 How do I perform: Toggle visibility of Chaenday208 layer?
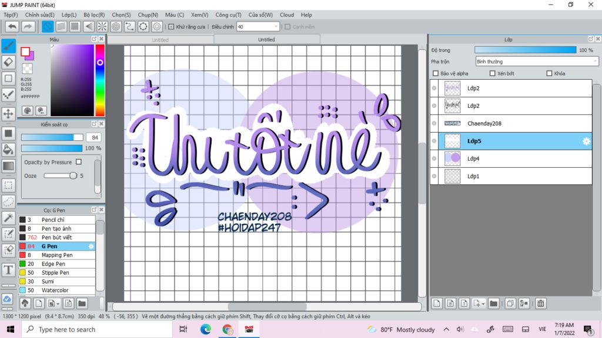[434, 123]
